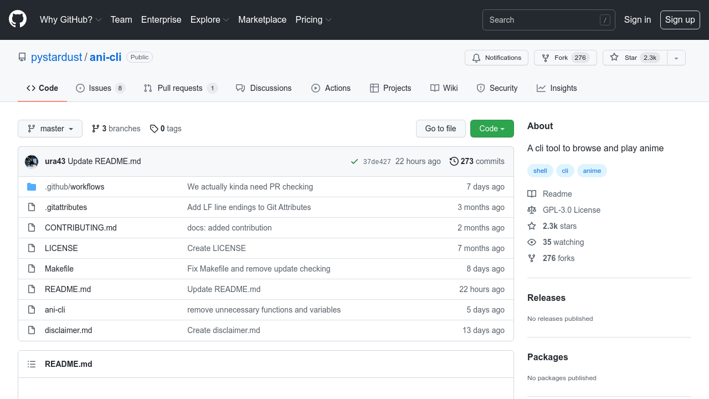Open the Pull requests tab
709x399 pixels.
coord(181,88)
